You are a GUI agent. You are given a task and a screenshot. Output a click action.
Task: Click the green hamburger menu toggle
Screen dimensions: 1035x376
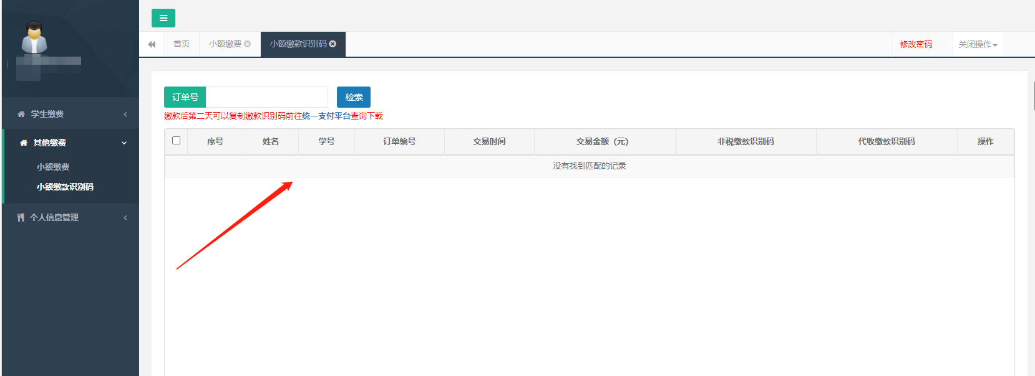coord(163,18)
